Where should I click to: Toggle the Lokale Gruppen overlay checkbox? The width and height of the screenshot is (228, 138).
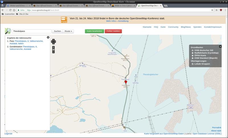point(193,64)
